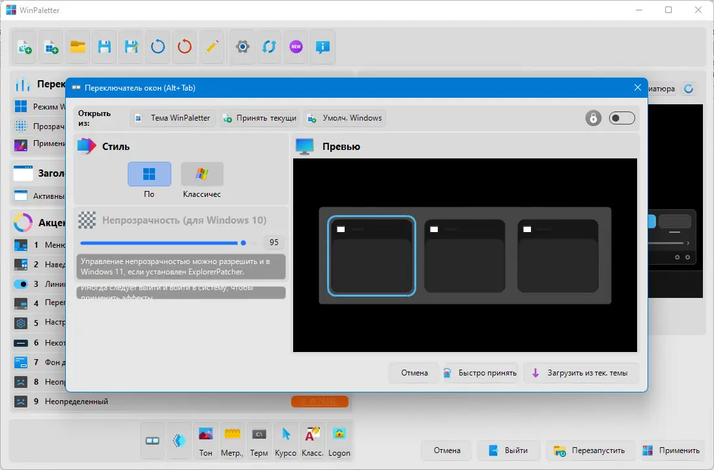Viewport: 714px width, 470px height.
Task: Click the open folder icon in toolbar
Action: [x=78, y=47]
